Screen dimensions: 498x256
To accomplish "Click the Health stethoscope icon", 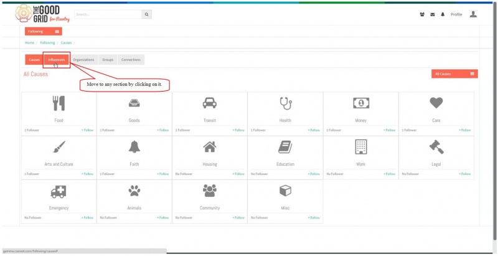I will [286, 103].
